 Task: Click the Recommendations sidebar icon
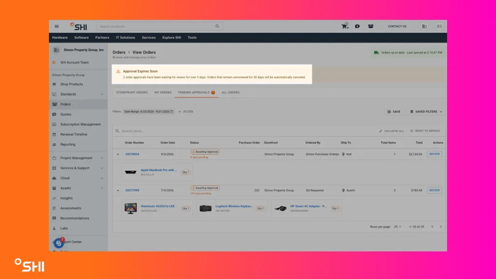[54, 218]
